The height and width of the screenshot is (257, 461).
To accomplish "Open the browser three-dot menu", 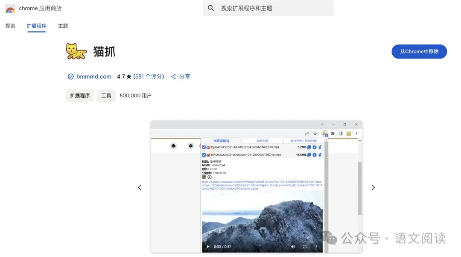I will pyautogui.click(x=356, y=134).
